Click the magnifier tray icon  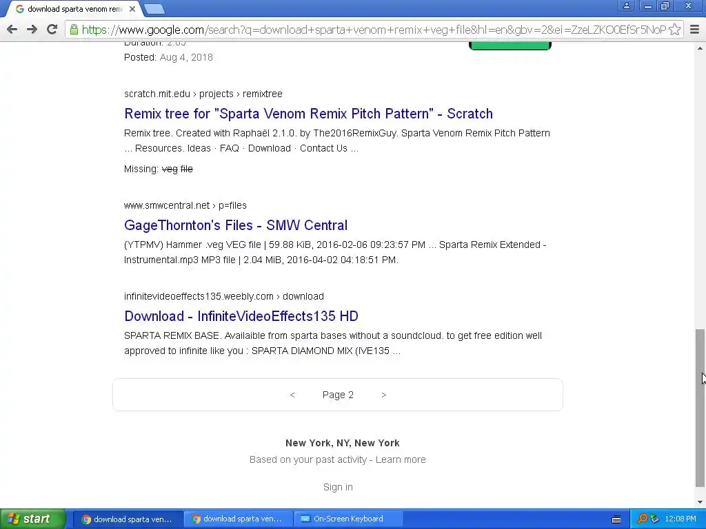click(642, 519)
